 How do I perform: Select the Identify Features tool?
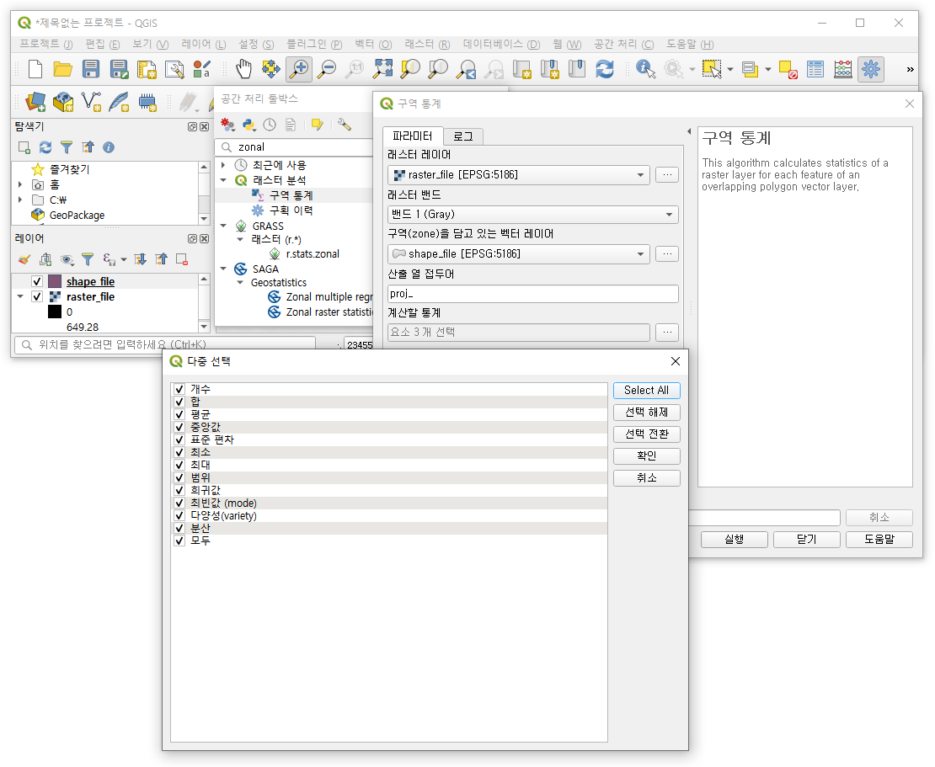645,69
